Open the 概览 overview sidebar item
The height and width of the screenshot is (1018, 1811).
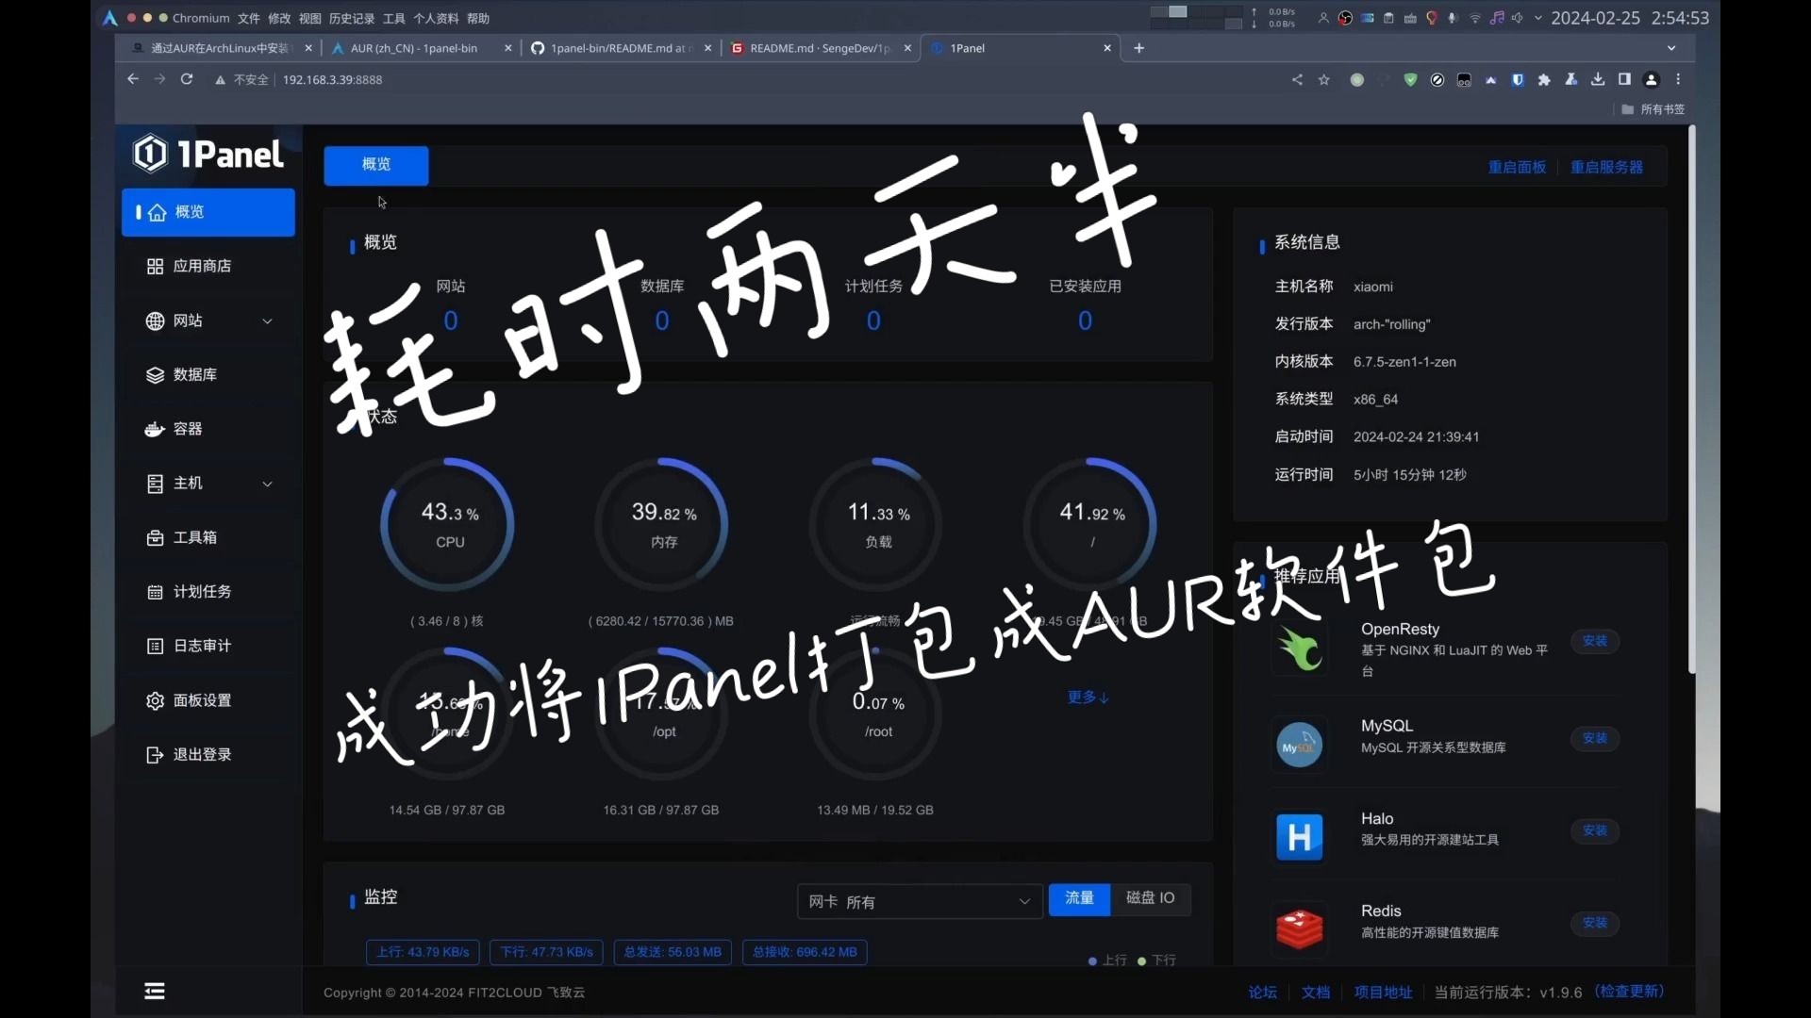(208, 212)
